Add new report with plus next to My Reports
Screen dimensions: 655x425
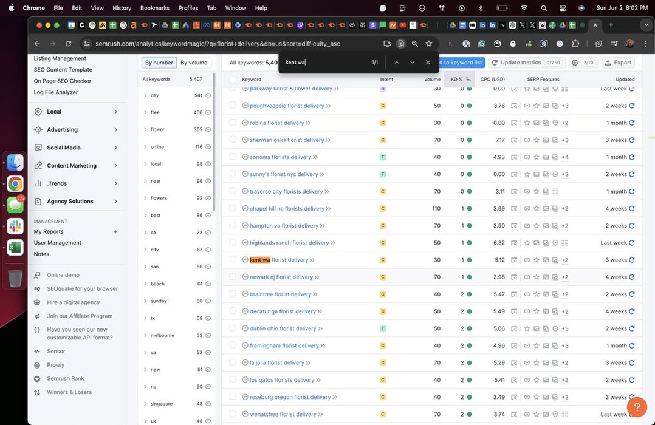pyautogui.click(x=115, y=232)
